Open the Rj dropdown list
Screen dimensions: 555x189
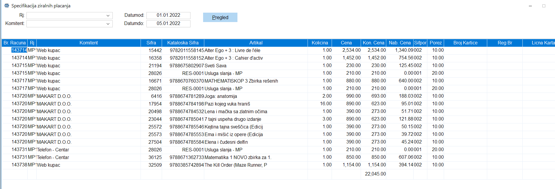[108, 16]
